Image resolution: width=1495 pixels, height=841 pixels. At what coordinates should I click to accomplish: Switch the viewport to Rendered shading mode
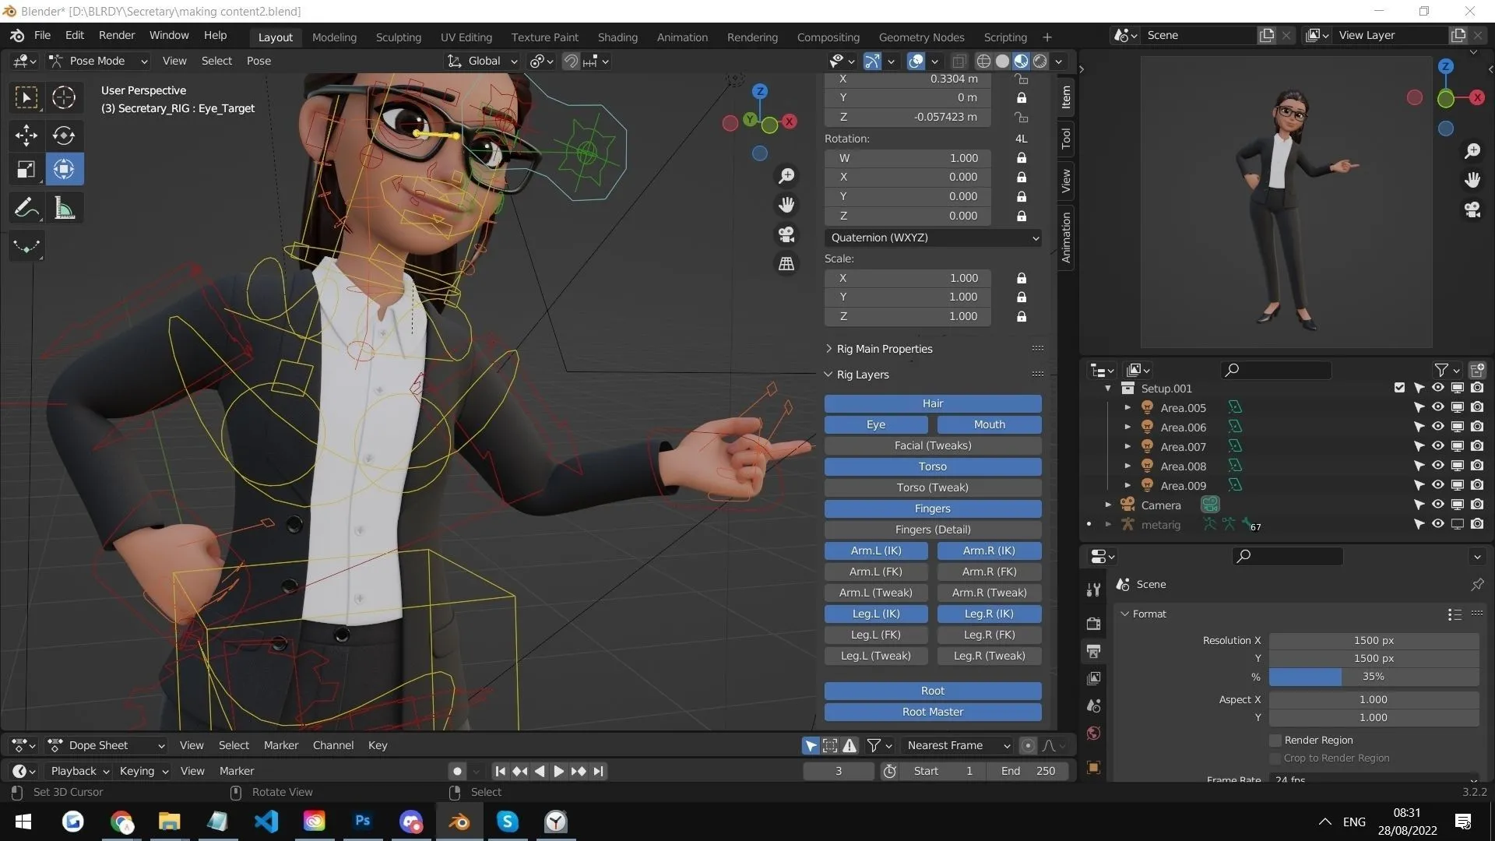coord(1039,61)
